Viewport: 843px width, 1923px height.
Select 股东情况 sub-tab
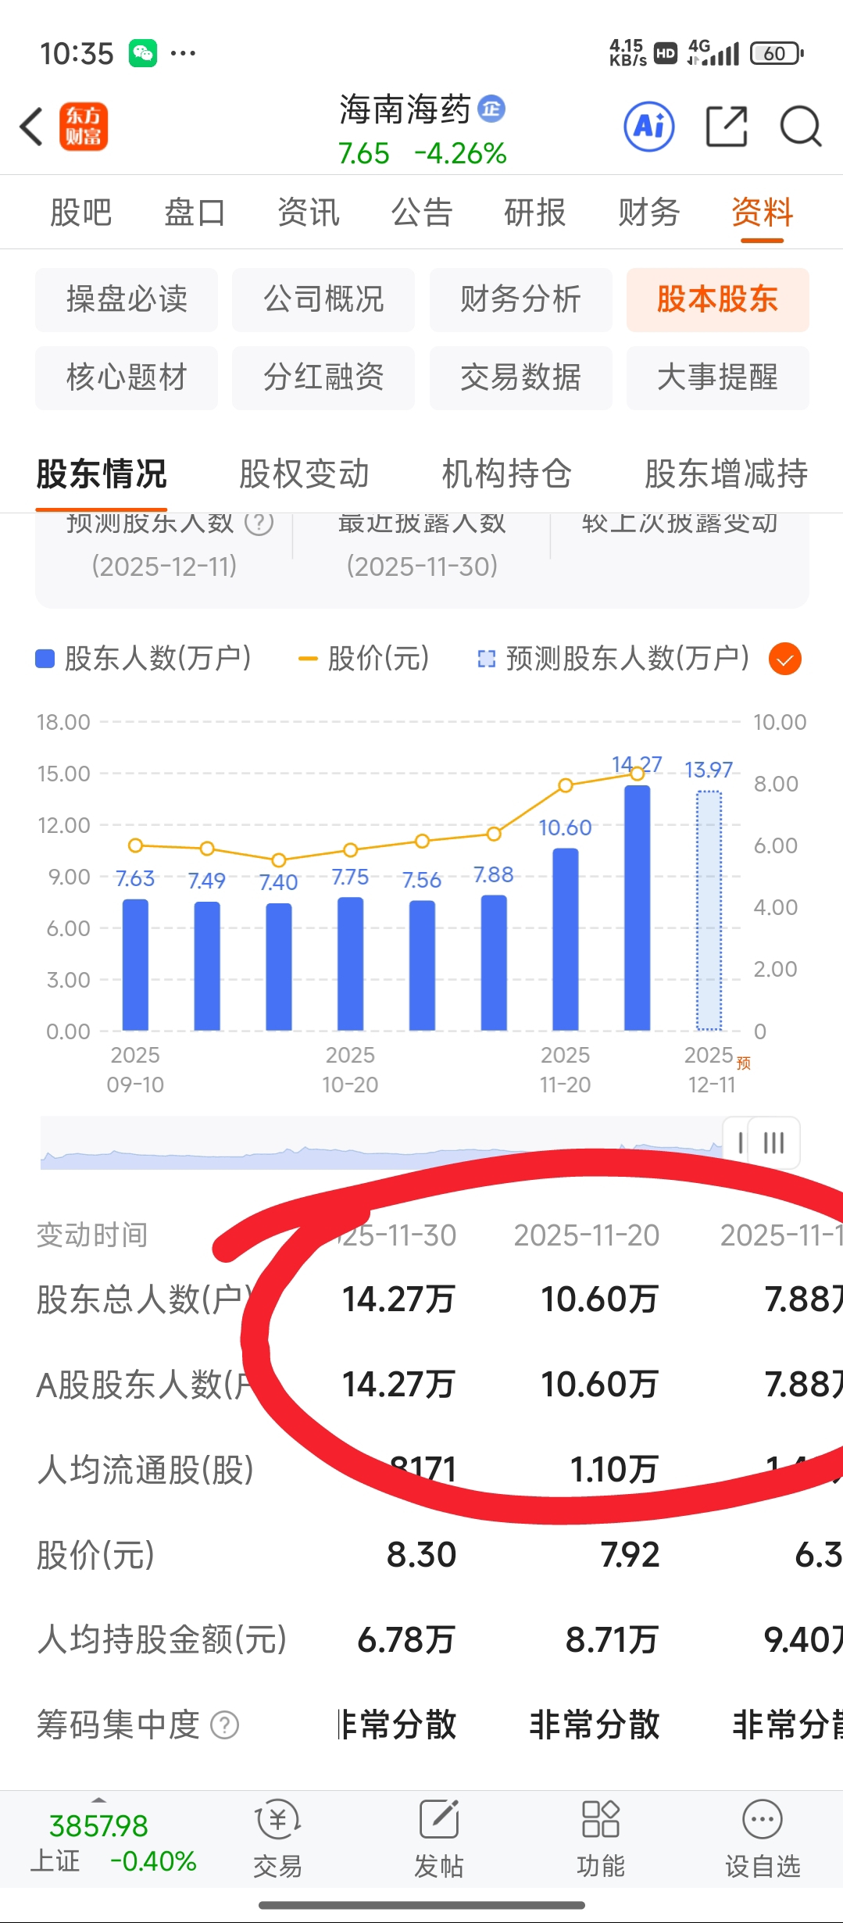coord(102,474)
